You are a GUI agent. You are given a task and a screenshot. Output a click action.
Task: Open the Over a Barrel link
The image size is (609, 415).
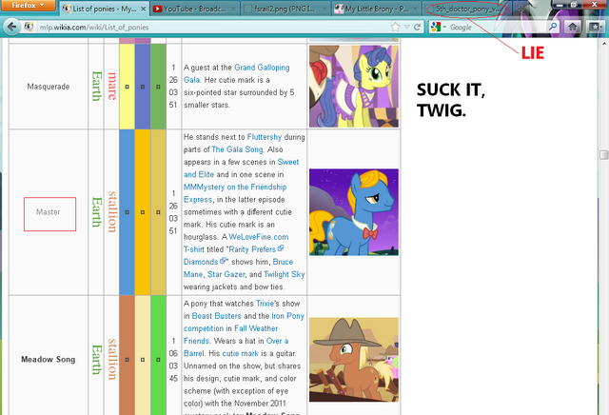(236, 346)
